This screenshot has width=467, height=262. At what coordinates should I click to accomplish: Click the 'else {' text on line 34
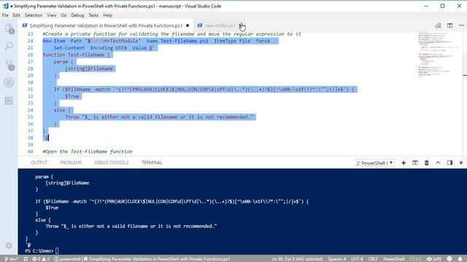62,110
